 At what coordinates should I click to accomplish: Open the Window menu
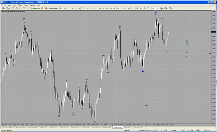pyautogui.click(x=32, y=5)
